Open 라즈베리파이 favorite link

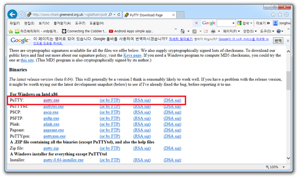(x=37, y=31)
